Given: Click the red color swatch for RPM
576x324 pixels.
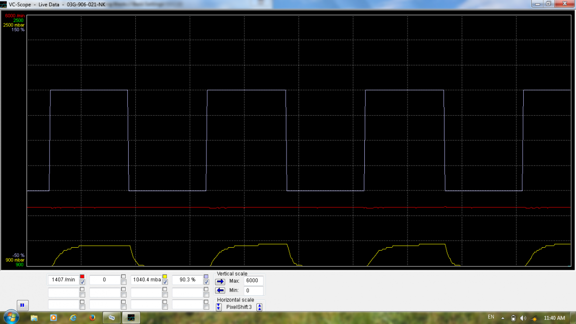Looking at the screenshot, I should pyautogui.click(x=82, y=276).
